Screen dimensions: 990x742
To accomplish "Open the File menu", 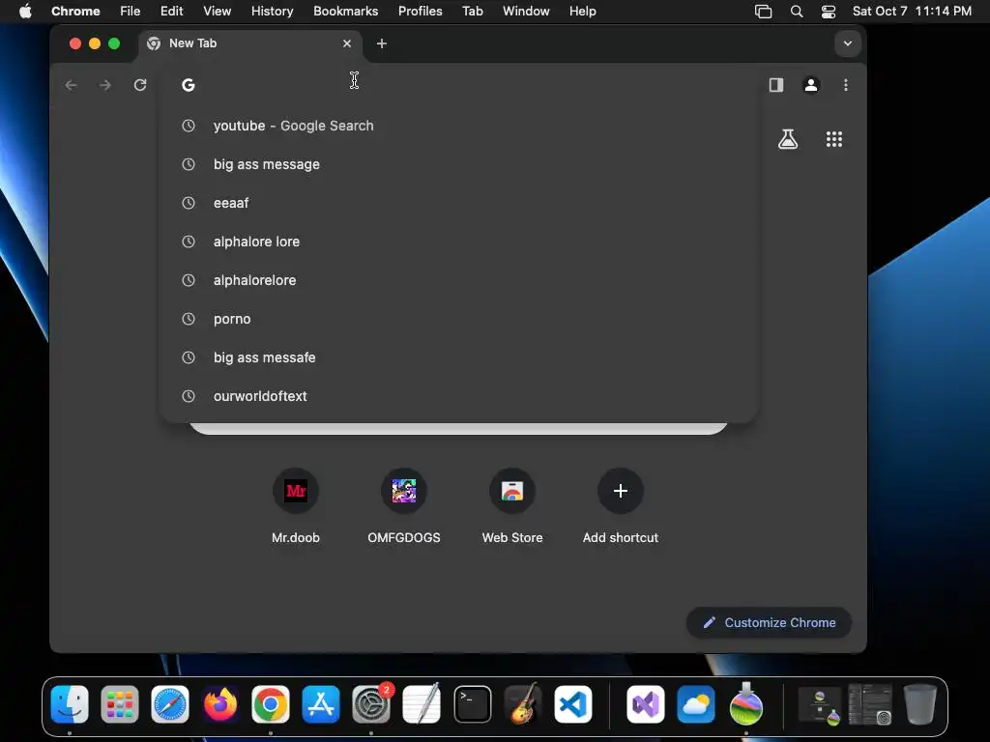I will (131, 12).
